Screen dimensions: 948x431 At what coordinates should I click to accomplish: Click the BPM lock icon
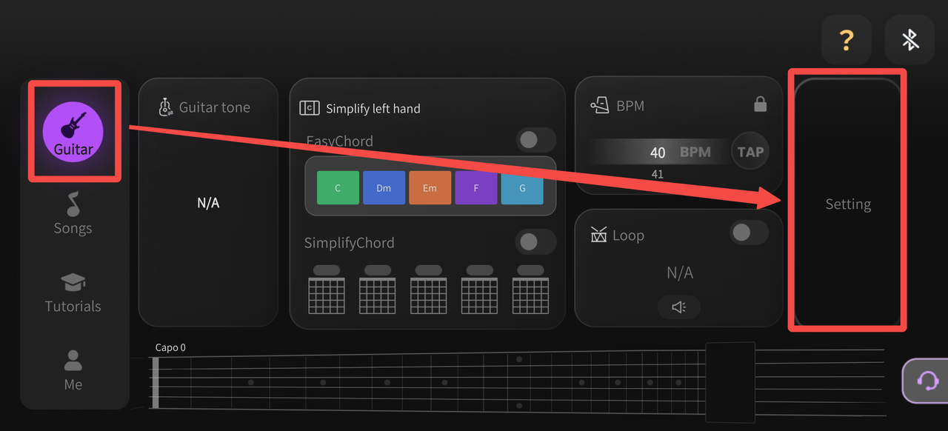(x=760, y=104)
